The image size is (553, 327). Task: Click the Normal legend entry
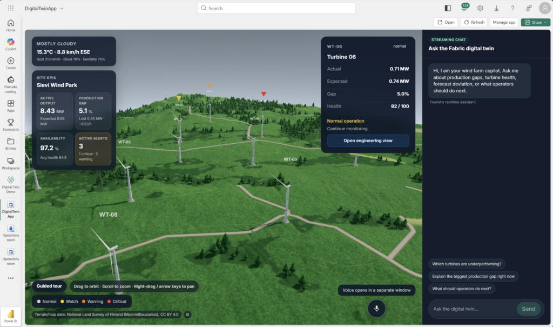pyautogui.click(x=46, y=301)
